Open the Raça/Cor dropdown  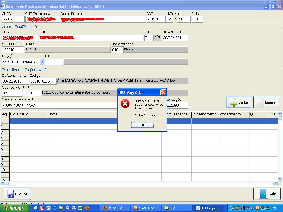(42, 62)
